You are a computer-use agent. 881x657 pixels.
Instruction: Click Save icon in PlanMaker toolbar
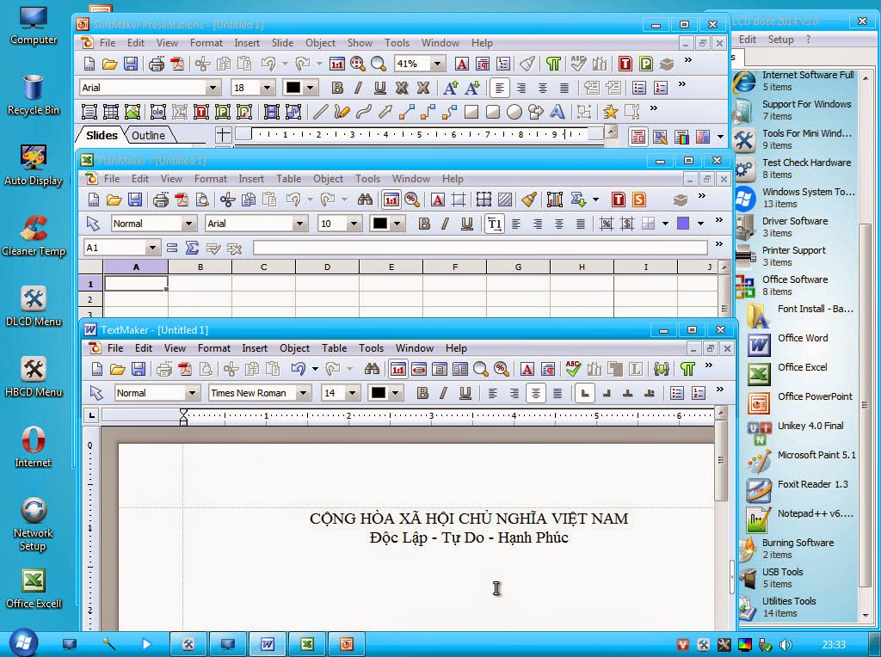[x=135, y=200]
